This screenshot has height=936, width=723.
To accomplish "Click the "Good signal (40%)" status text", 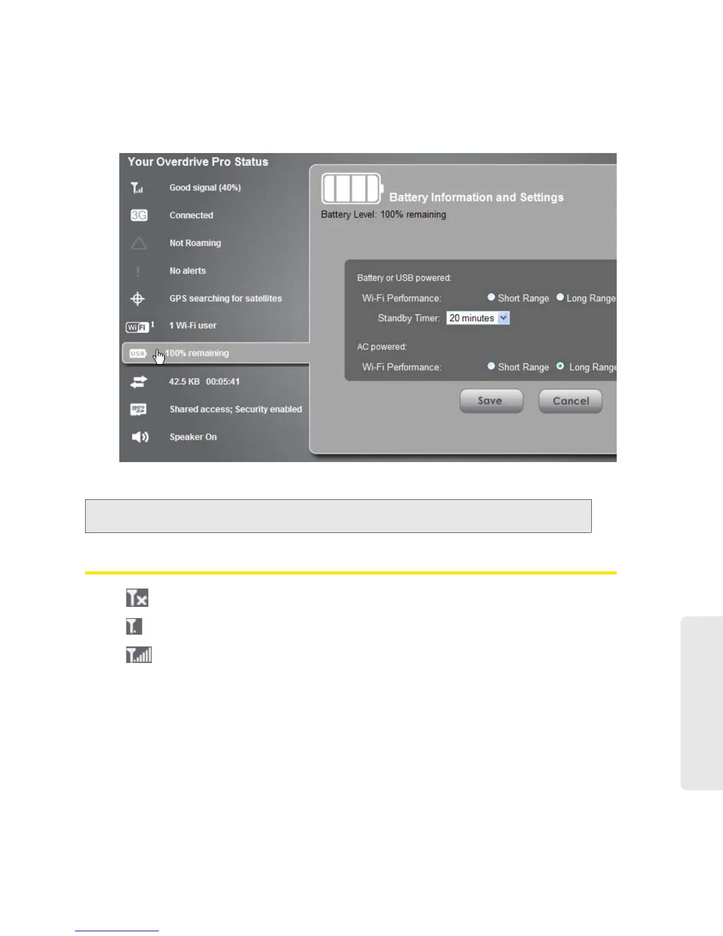I will [205, 188].
